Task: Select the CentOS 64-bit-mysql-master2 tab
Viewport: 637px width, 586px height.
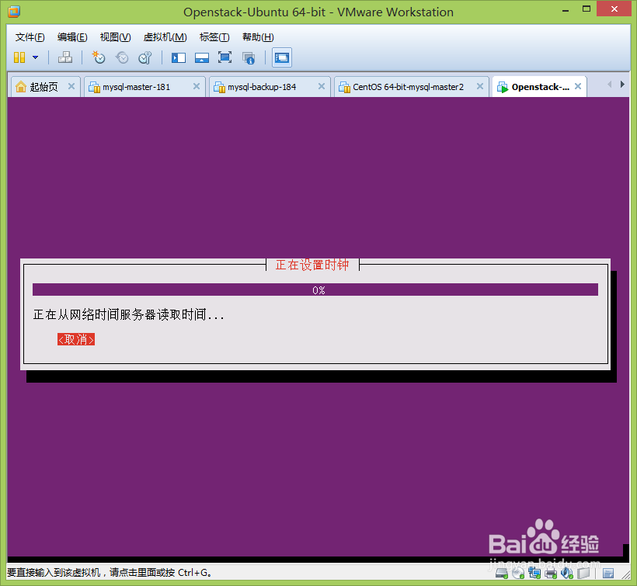Action: coord(408,86)
